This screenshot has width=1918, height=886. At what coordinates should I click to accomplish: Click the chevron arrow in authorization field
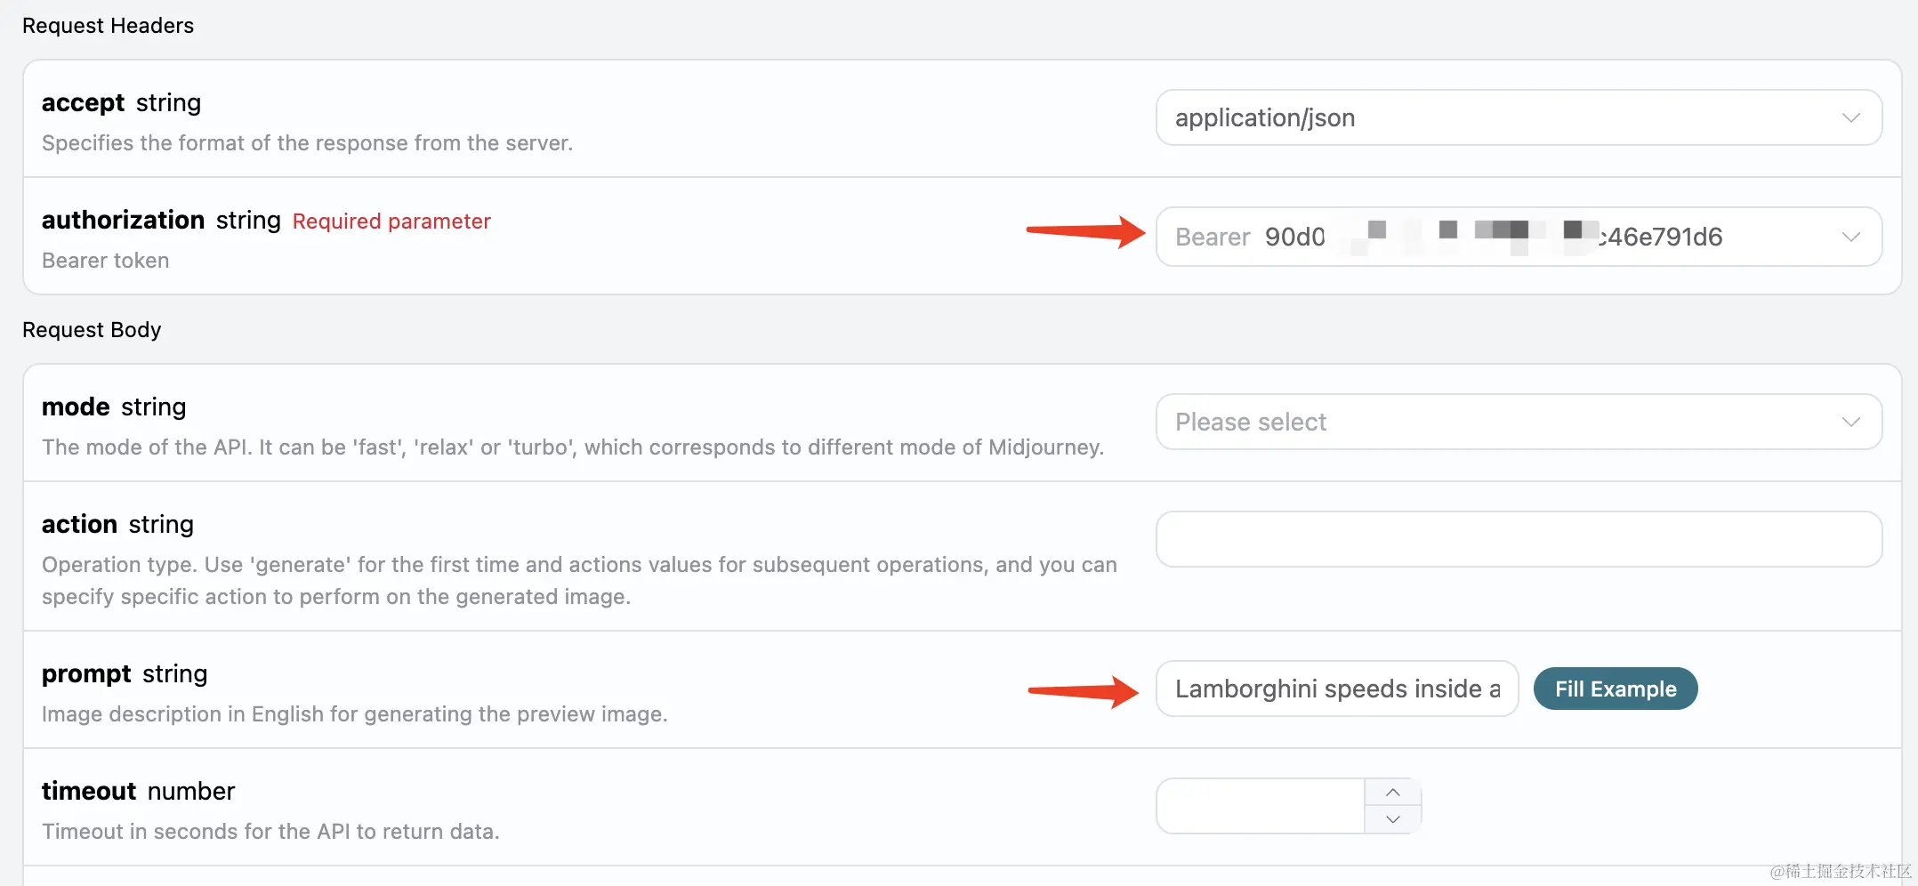click(x=1850, y=237)
